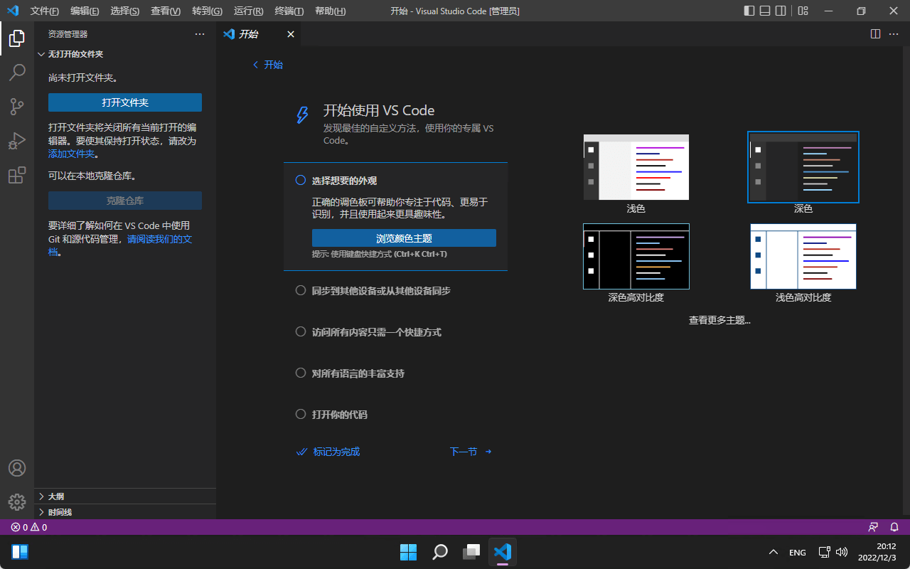Open the Run and Debug view icon
This screenshot has height=569, width=910.
pyautogui.click(x=17, y=141)
